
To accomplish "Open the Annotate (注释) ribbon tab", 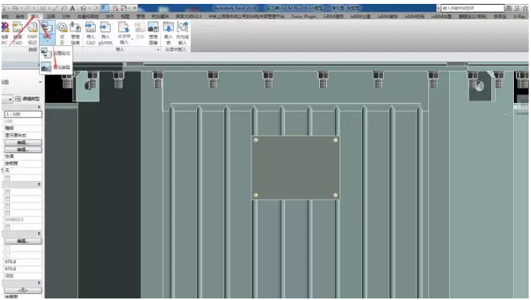I will [51, 16].
